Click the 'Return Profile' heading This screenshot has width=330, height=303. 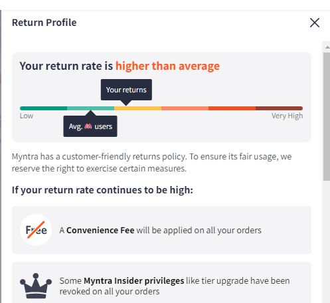[44, 23]
